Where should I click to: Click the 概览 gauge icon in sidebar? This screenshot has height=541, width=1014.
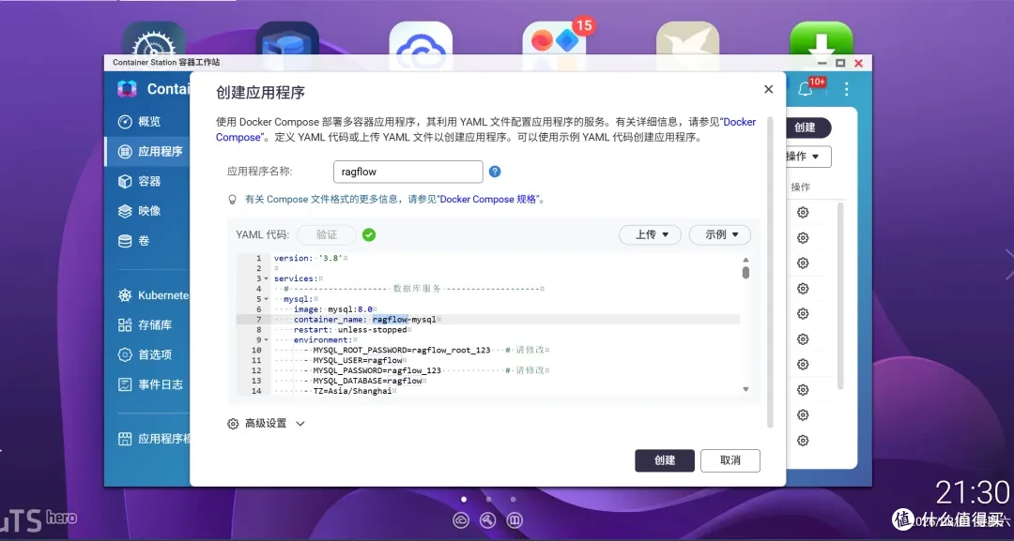click(125, 122)
